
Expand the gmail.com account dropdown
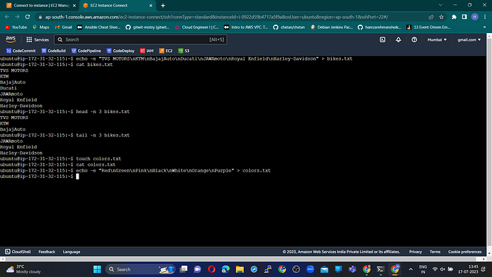(x=469, y=39)
